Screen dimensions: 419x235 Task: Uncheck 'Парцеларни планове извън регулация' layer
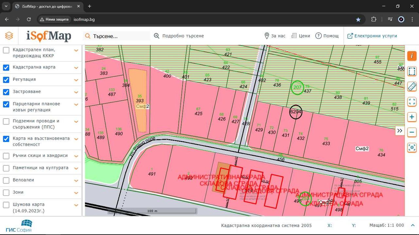(x=6, y=104)
